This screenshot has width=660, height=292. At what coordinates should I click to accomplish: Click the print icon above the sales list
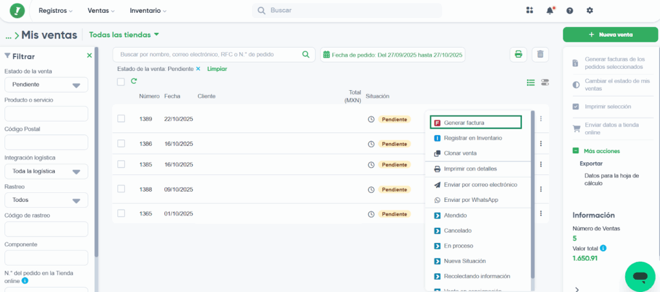tap(518, 55)
